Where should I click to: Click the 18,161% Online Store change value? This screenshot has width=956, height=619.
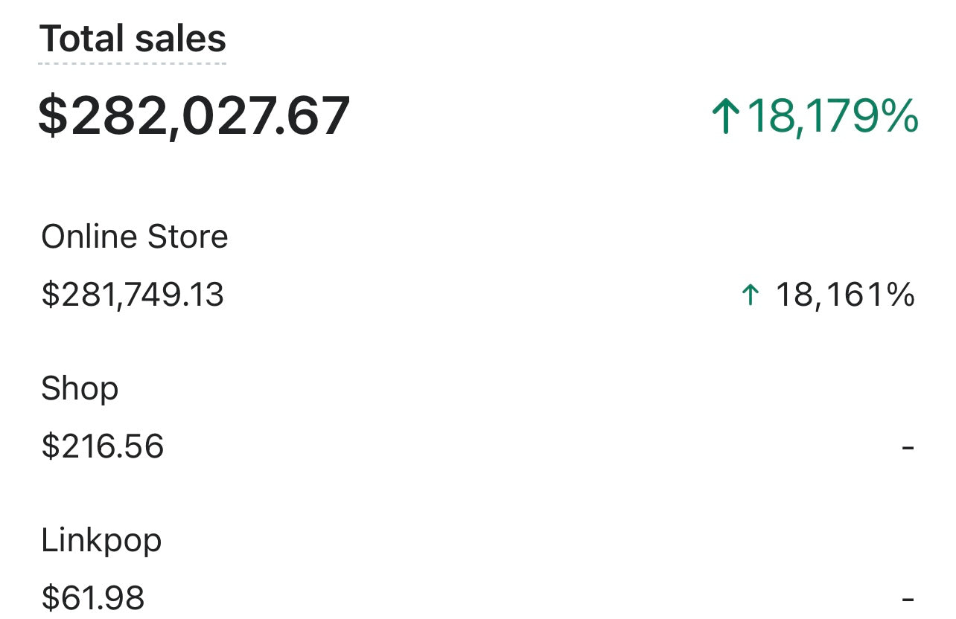(845, 295)
